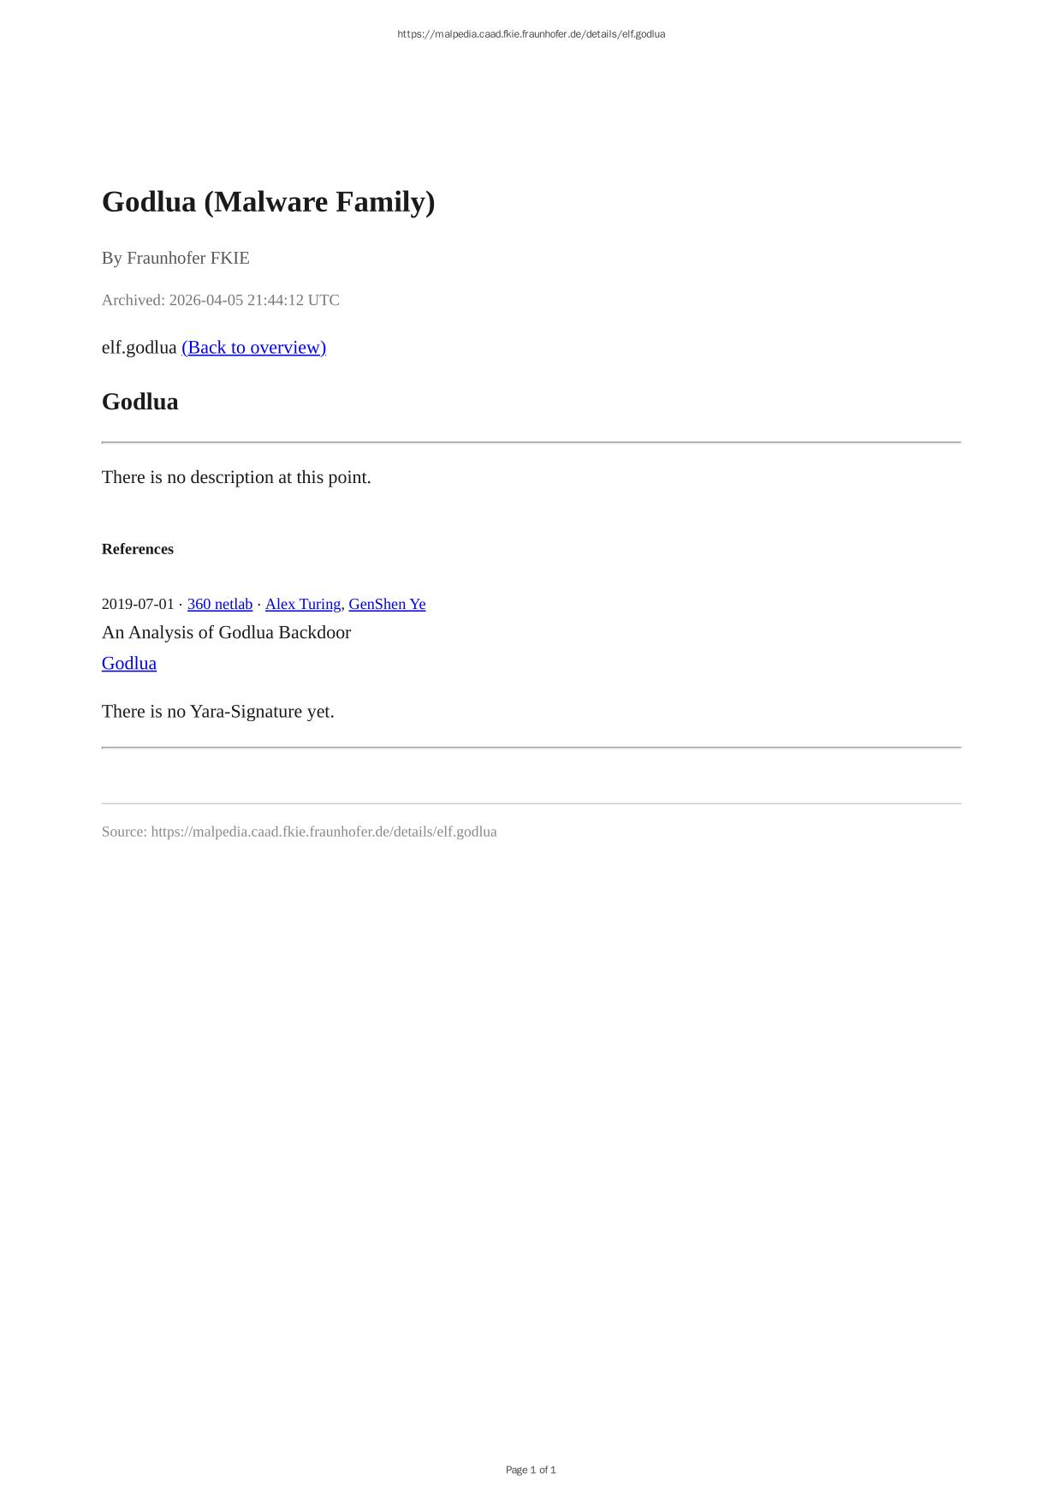Click the 2019-07-01 reference date
This screenshot has height=1504, width=1063.
click(x=138, y=604)
